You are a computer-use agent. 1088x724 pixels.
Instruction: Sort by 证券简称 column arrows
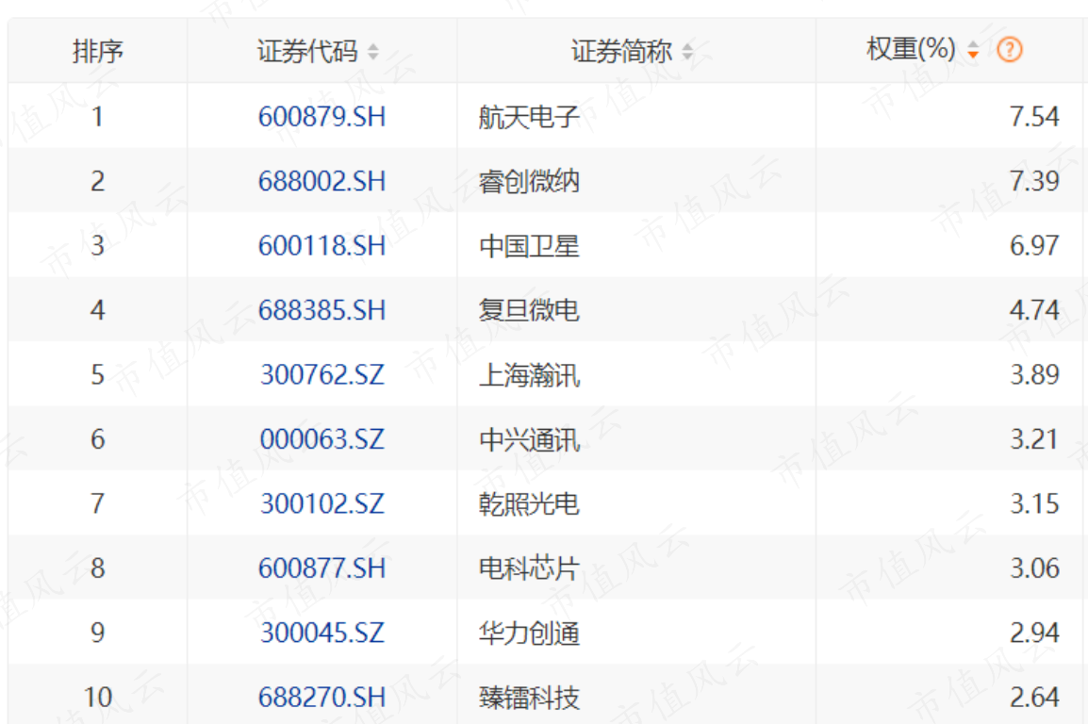[687, 51]
